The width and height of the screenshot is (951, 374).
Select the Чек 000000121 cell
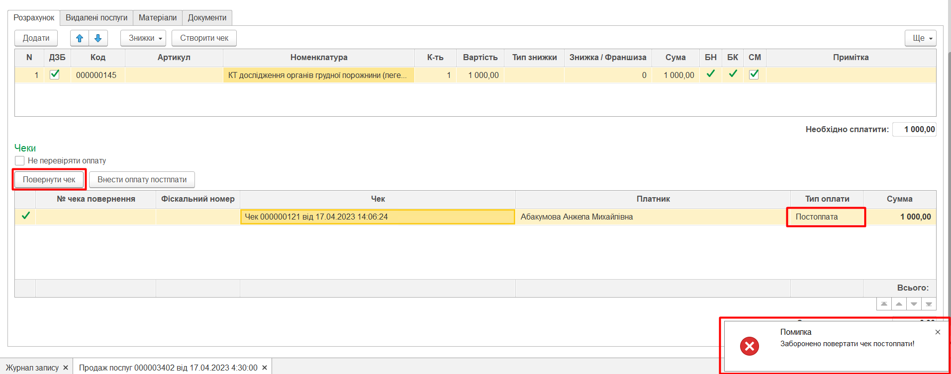(x=377, y=217)
